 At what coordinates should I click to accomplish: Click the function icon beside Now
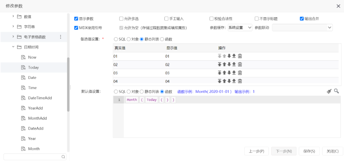pyautogui.click(x=23, y=57)
